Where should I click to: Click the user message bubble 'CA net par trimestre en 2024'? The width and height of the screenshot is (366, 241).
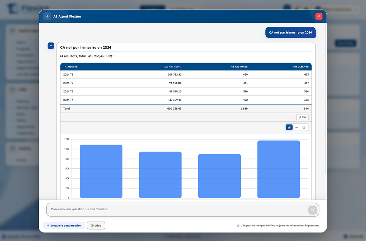[290, 33]
